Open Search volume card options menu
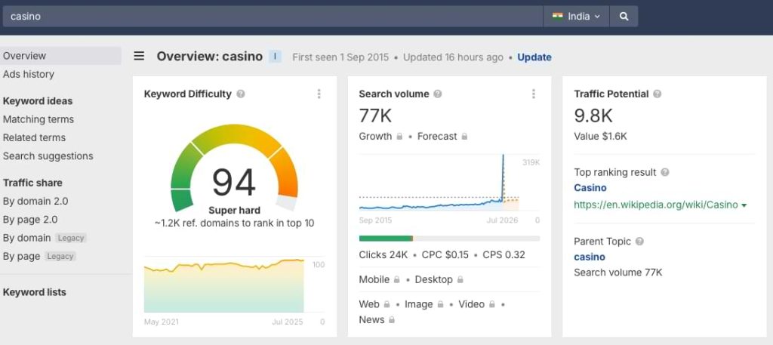Viewport: 773px width, 345px height. click(x=534, y=94)
